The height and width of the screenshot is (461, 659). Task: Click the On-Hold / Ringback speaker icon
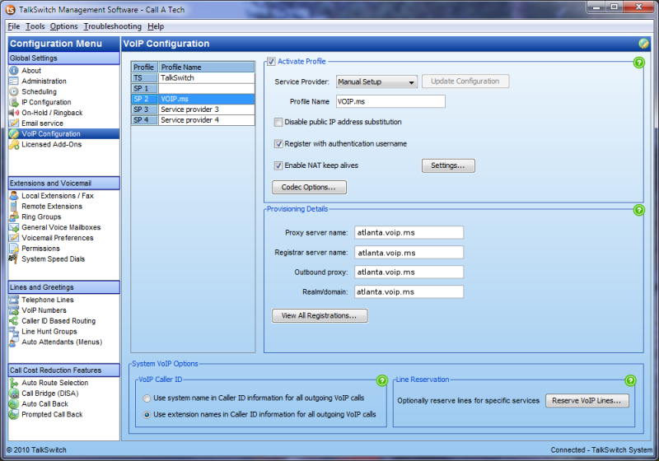coord(14,113)
